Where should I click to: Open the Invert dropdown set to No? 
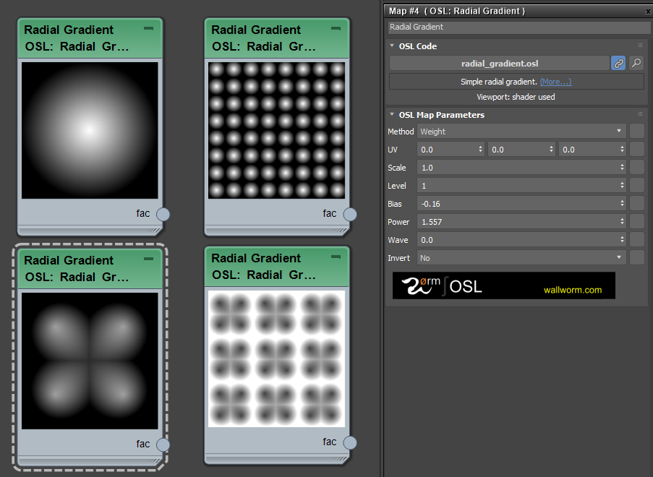pyautogui.click(x=521, y=257)
